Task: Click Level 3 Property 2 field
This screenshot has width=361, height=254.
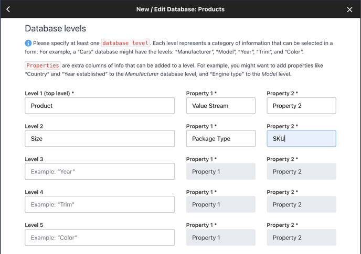Action: [301, 171]
